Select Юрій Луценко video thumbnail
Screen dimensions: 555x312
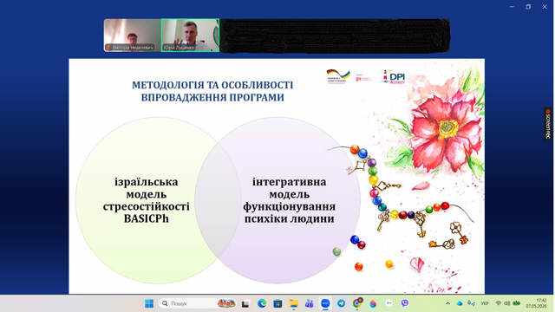coord(191,36)
